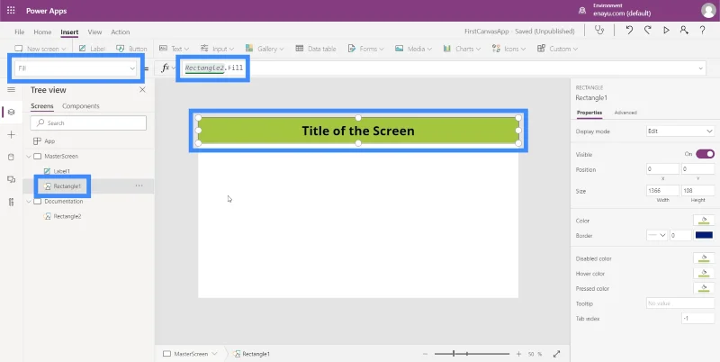This screenshot has width=720, height=362.
Task: Open the Input controls dropdown
Action: pos(217,49)
